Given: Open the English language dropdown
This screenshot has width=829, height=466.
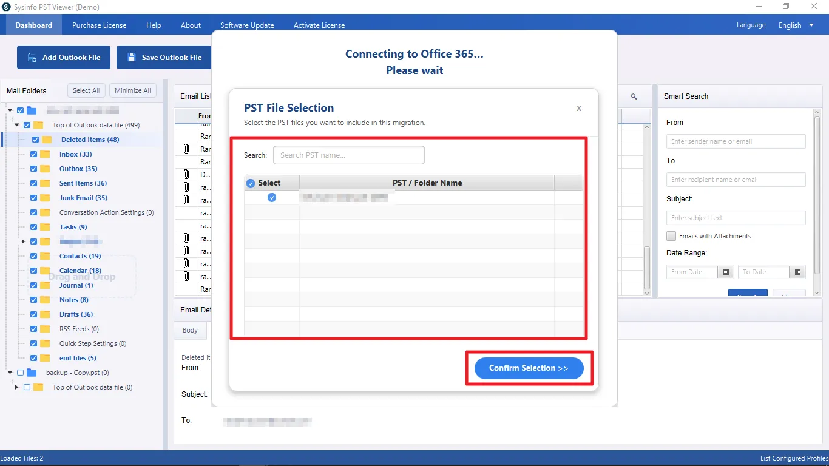Looking at the screenshot, I should coord(796,25).
